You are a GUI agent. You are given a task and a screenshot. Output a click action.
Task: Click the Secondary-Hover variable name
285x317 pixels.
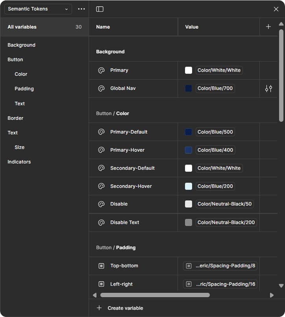(x=131, y=186)
